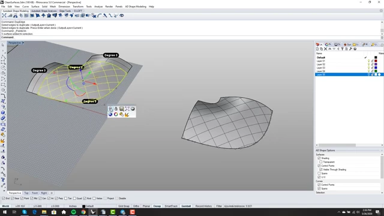Toggle the Mid osnap checkbox
The width and height of the screenshot is (384, 216).
pos(32,199)
